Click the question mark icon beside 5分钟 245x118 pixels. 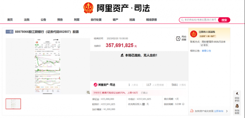(x=183, y=104)
